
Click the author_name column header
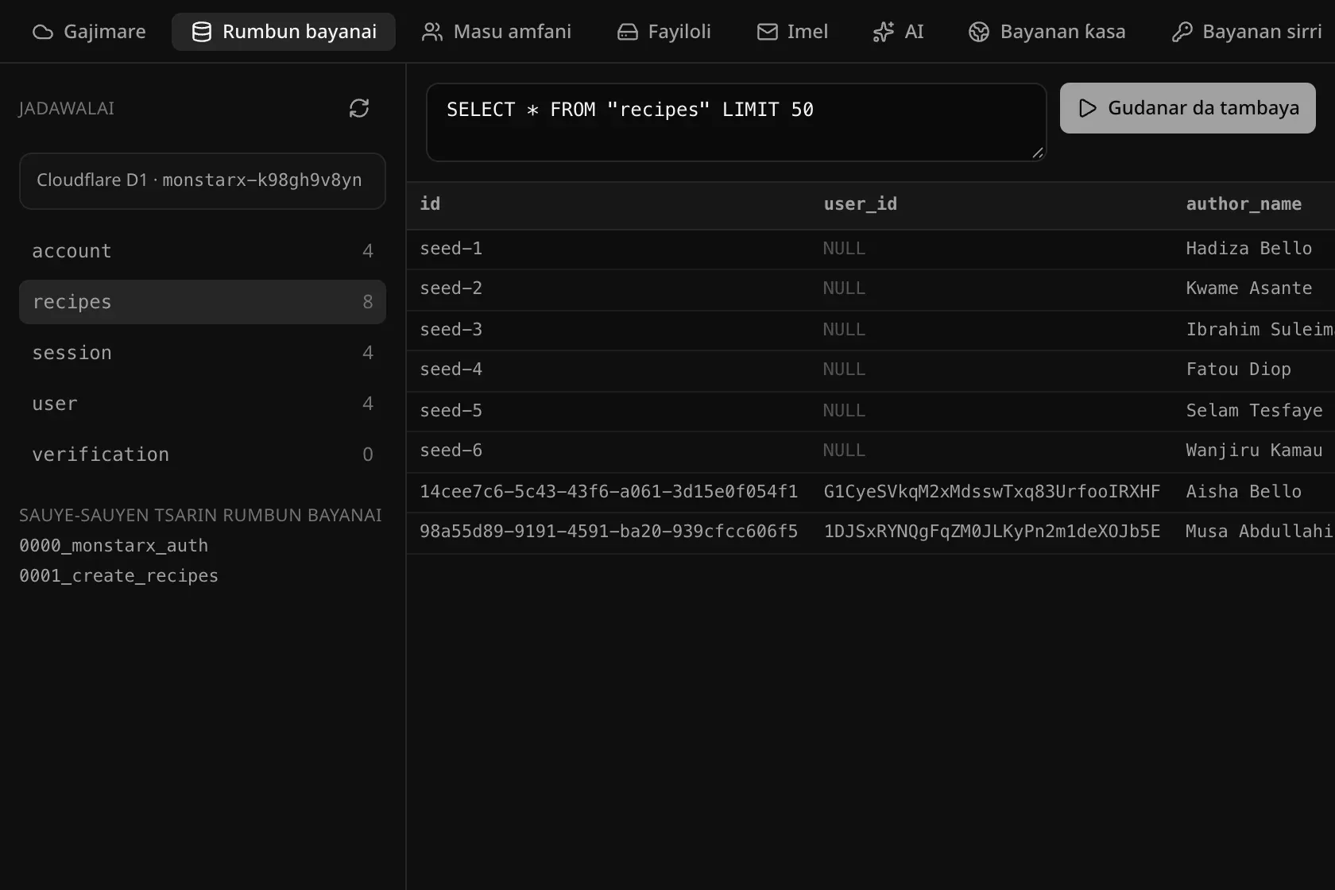pos(1244,204)
